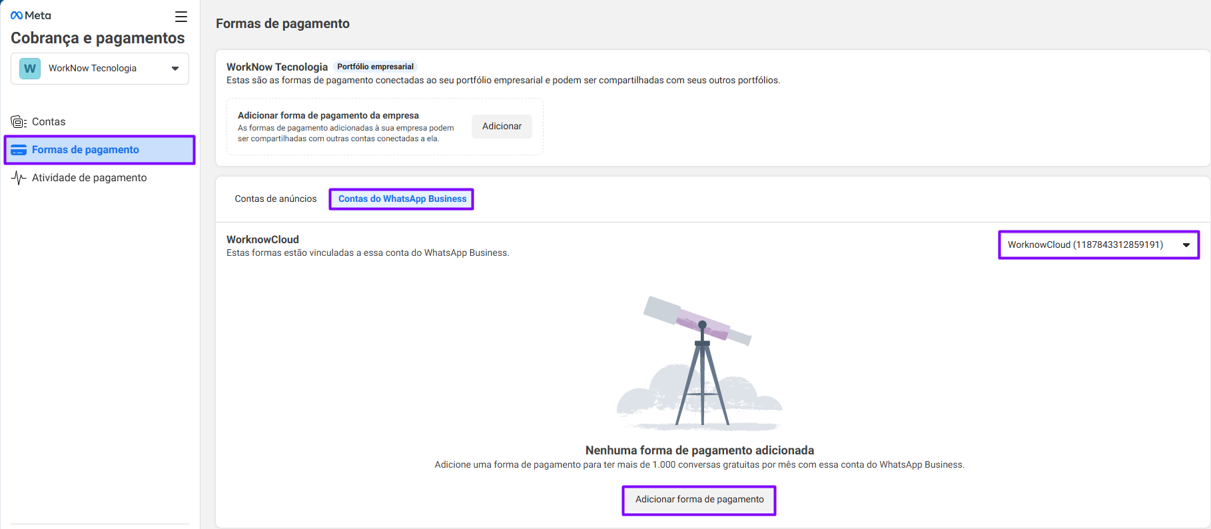Screen dimensions: 1211x529
Task: Click the Portfólio empresarial badge
Action: (375, 67)
